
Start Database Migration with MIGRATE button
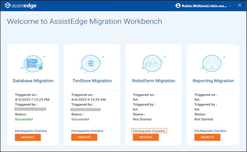click(28, 137)
